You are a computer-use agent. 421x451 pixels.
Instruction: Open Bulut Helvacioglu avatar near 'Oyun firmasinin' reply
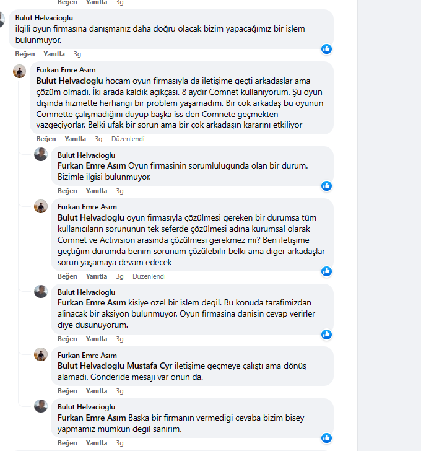point(41,154)
